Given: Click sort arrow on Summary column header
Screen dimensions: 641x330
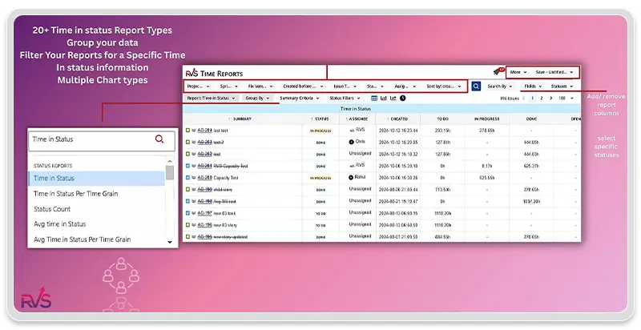Looking at the screenshot, I should (x=230, y=119).
